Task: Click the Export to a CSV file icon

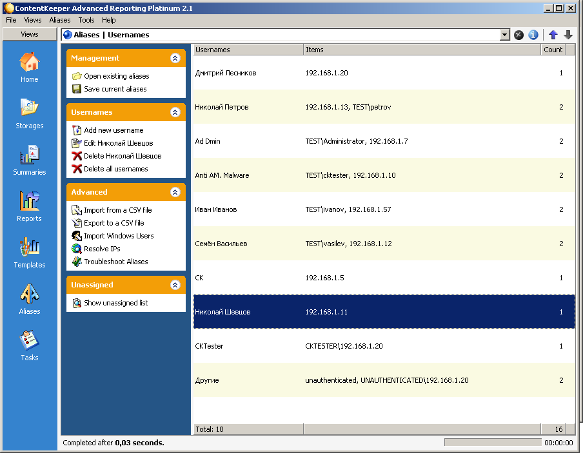Action: click(77, 223)
